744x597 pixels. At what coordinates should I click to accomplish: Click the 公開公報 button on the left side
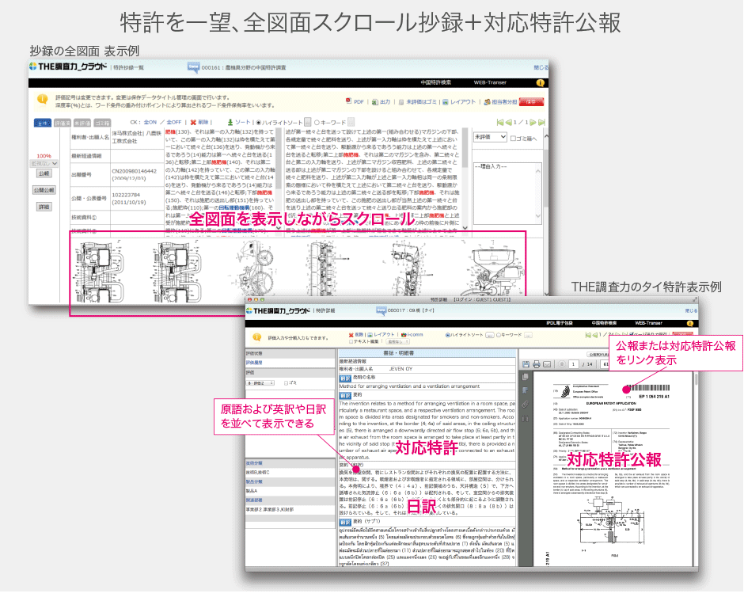click(x=44, y=190)
